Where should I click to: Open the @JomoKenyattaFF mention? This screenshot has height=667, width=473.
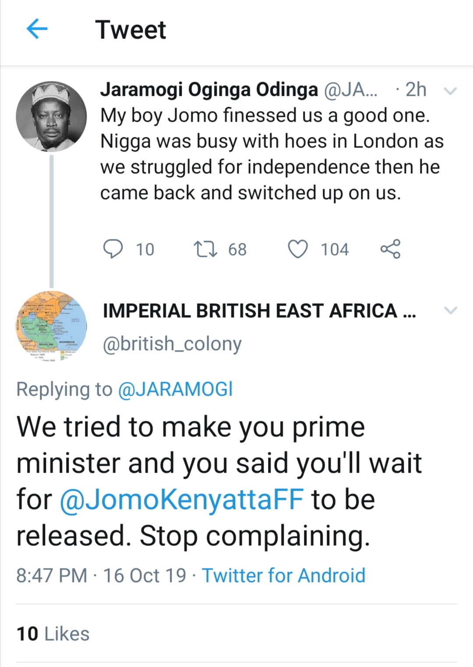181,499
